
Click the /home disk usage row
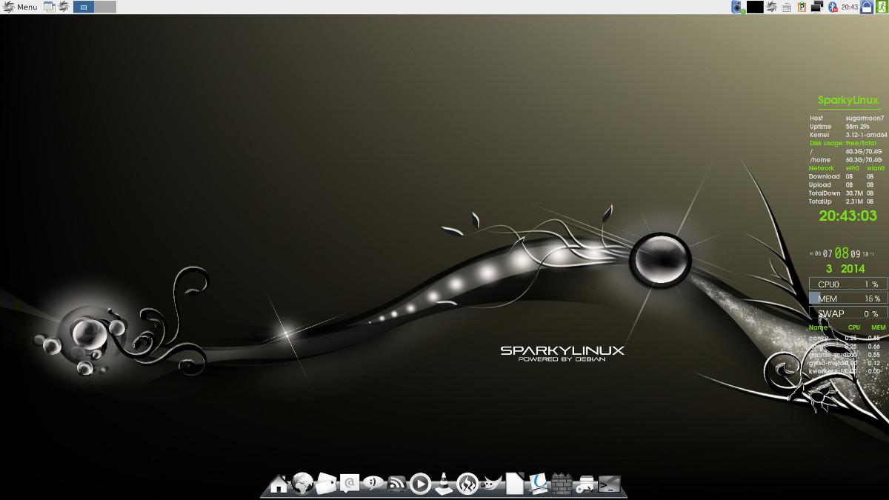pyautogui.click(x=846, y=159)
